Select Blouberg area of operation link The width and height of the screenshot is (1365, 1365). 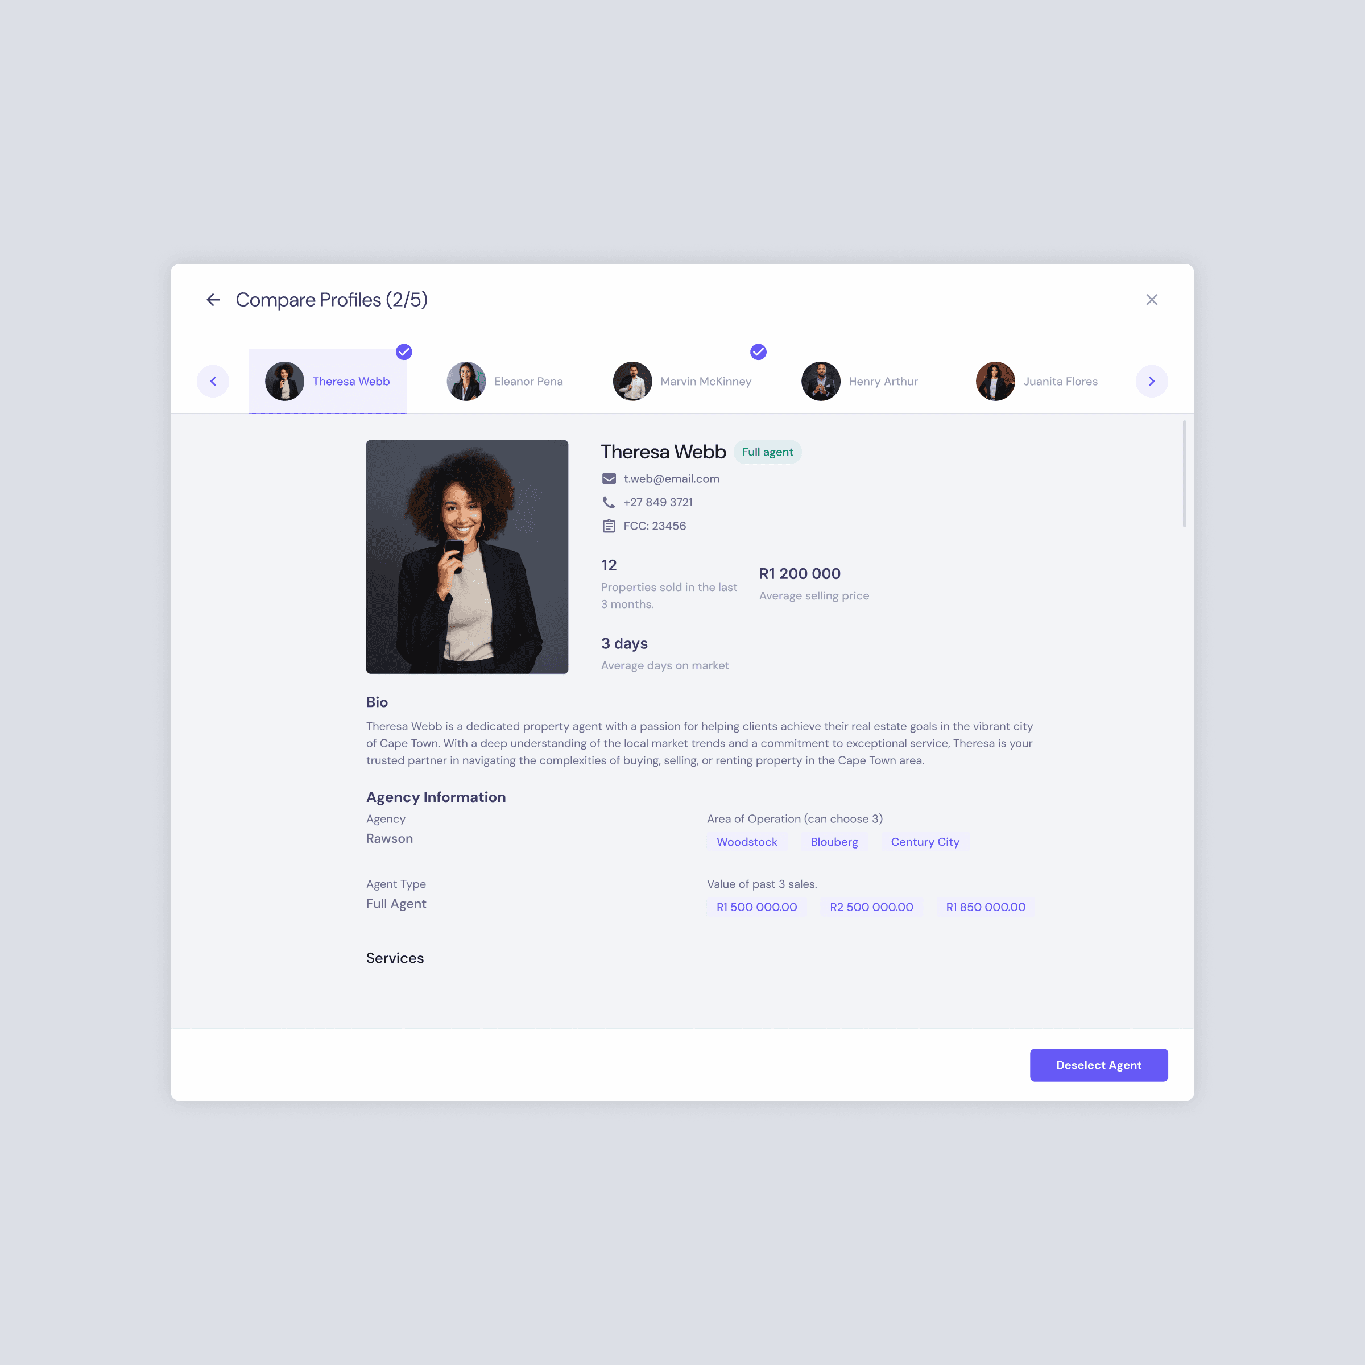(x=834, y=841)
